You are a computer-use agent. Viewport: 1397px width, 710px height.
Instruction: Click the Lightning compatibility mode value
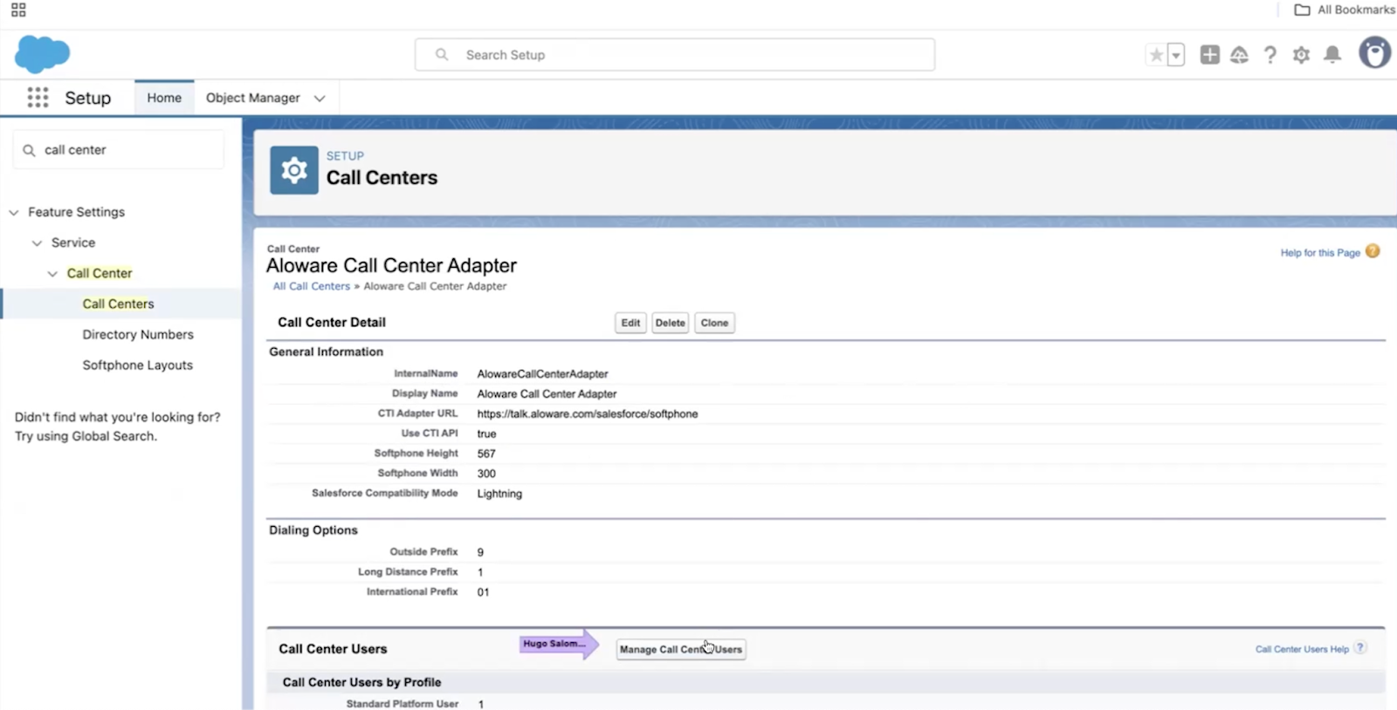(x=499, y=494)
